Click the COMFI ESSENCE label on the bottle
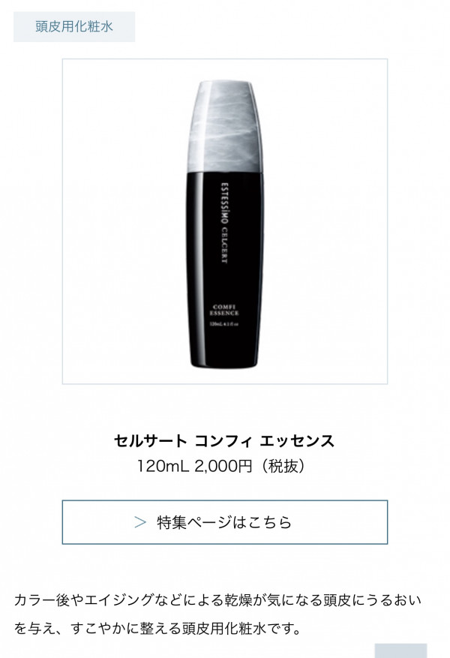 tap(224, 310)
